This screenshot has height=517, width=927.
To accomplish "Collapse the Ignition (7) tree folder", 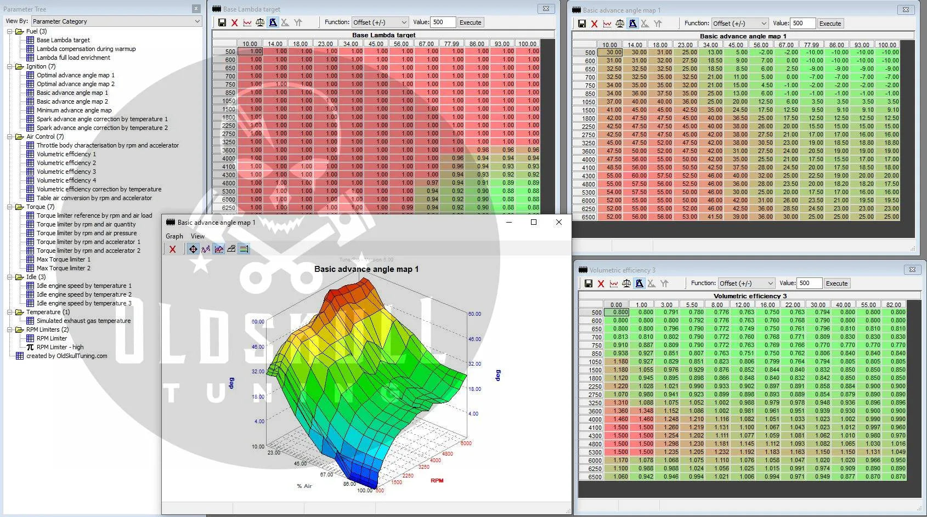I will (x=10, y=66).
